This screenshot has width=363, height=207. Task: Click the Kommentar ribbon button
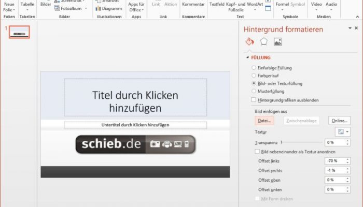193,4
